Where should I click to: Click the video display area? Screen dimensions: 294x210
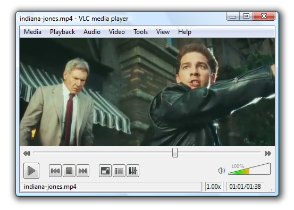147,92
